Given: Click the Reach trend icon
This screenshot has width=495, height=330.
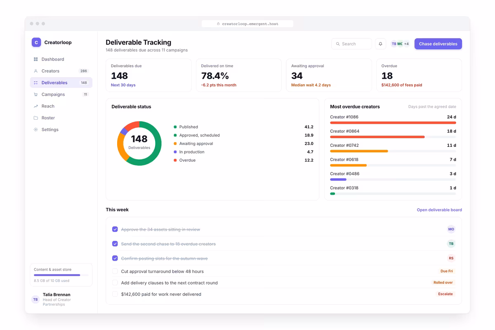Looking at the screenshot, I should pyautogui.click(x=36, y=106).
